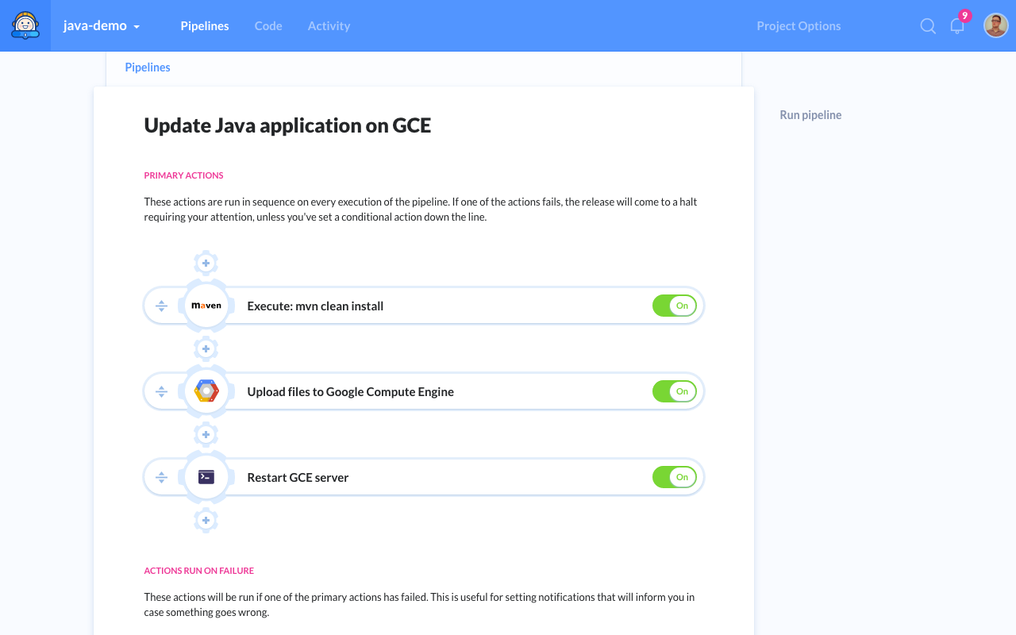The image size is (1016, 635).
Task: Open Upload files to Google Compute Engine
Action: pyautogui.click(x=350, y=392)
